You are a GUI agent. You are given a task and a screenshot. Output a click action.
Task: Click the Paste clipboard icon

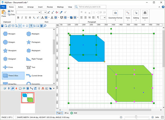(4, 13)
